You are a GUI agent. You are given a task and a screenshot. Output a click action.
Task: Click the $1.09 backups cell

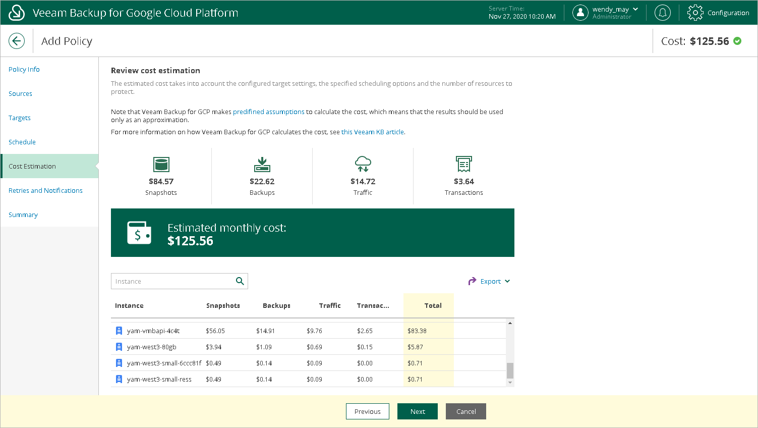[x=264, y=347]
